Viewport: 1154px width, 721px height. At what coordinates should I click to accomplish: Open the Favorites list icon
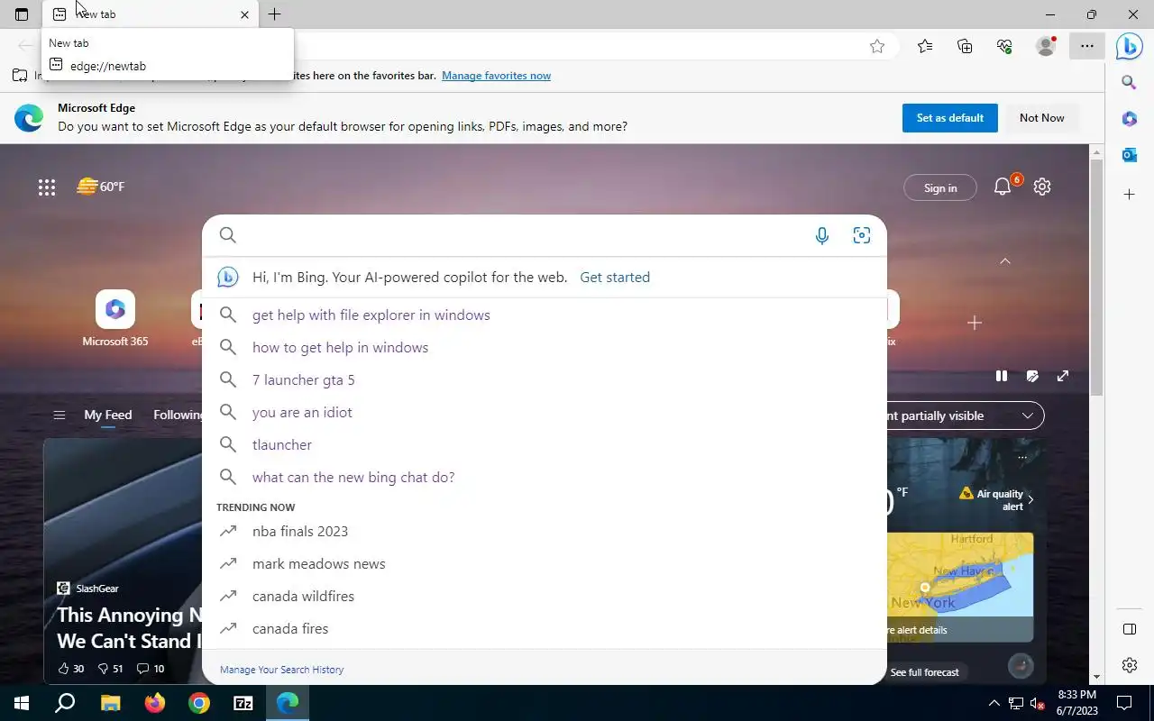(x=925, y=46)
